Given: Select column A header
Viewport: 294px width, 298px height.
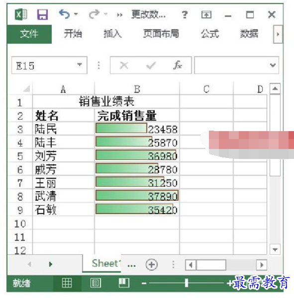Looking at the screenshot, I should point(63,89).
